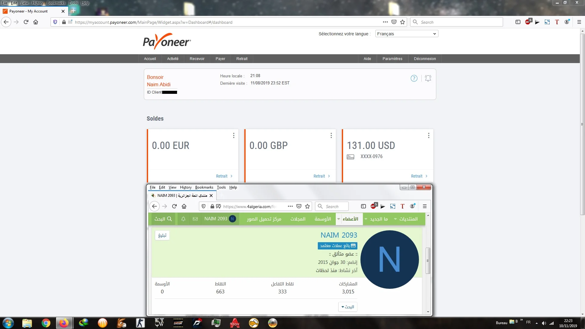Open the Firefox hamburger menu
585x329 pixels.
579,22
